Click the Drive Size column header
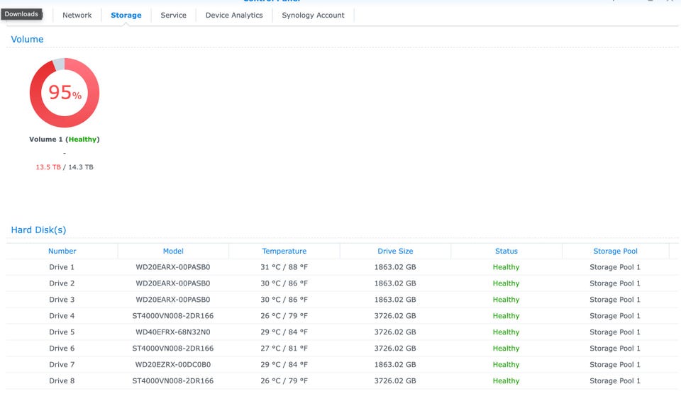 pos(395,251)
